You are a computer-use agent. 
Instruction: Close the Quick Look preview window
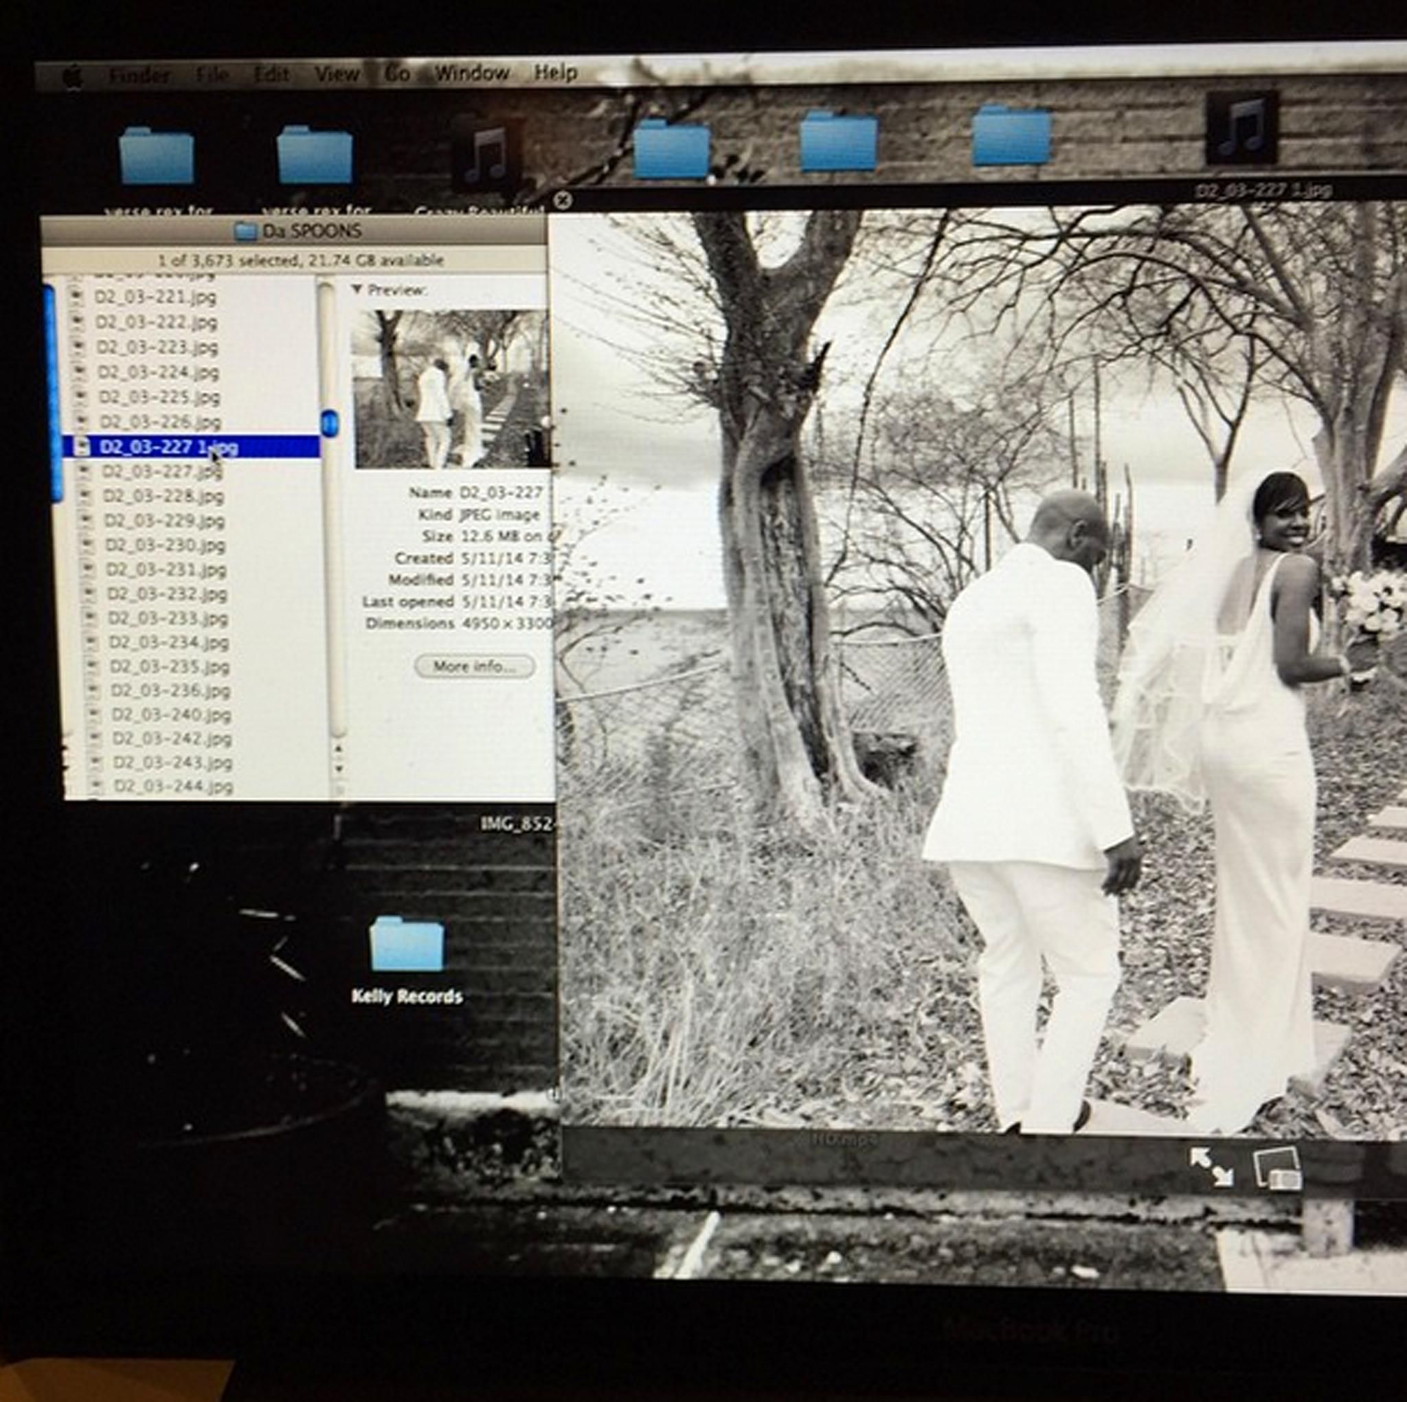click(x=561, y=199)
